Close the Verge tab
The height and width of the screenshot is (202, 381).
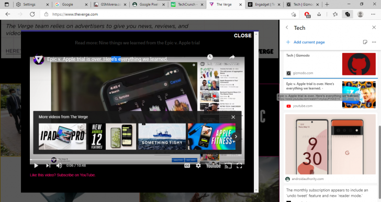pyautogui.click(x=240, y=4)
